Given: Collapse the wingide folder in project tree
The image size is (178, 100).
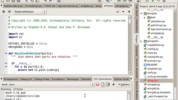Looking at the screenshot, I should [x=142, y=14].
